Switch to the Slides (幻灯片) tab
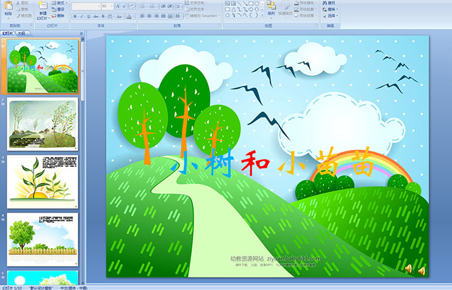The image size is (452, 290). tap(8, 32)
